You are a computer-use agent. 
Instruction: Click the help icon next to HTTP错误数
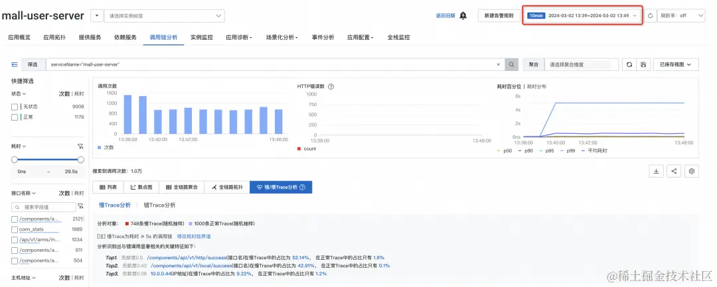(x=331, y=86)
